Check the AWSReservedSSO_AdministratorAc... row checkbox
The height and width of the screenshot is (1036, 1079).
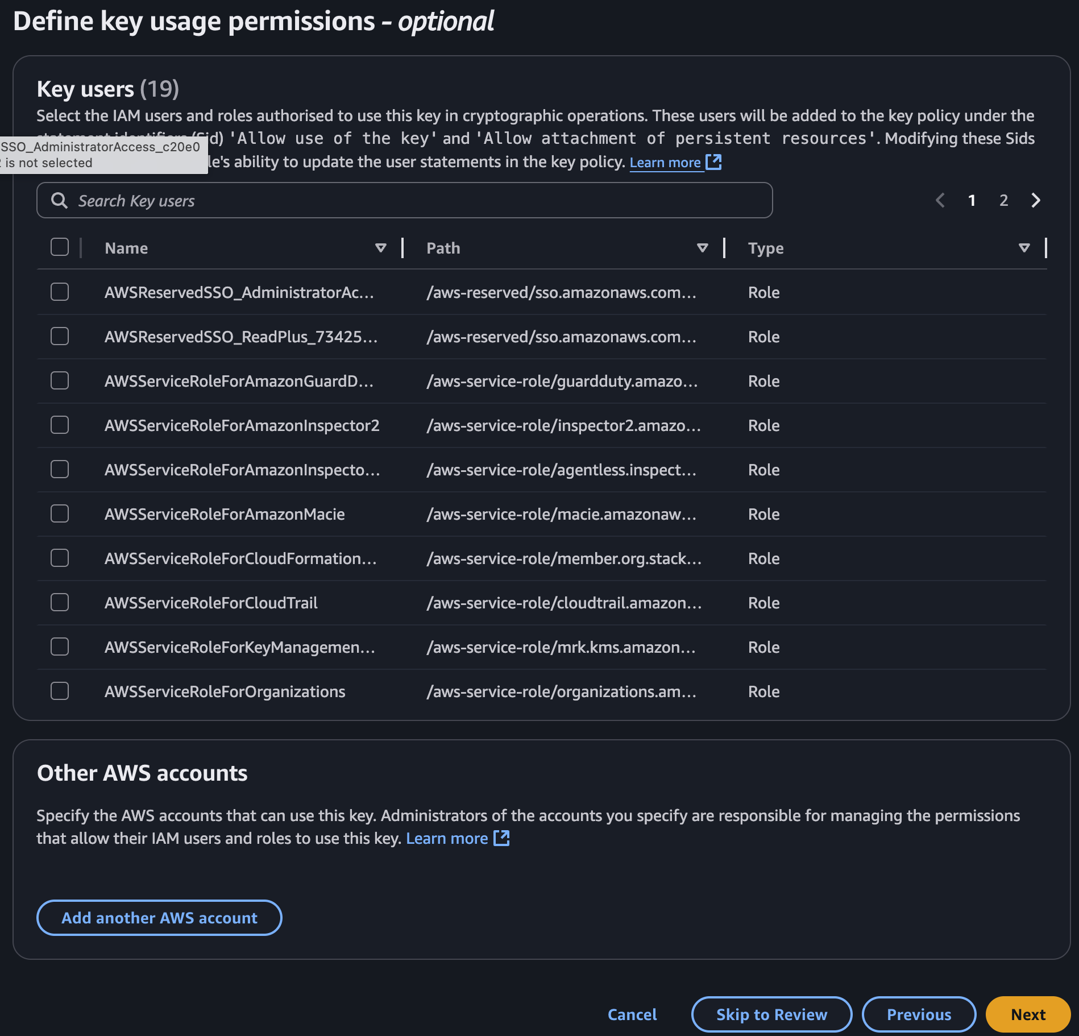tap(60, 292)
